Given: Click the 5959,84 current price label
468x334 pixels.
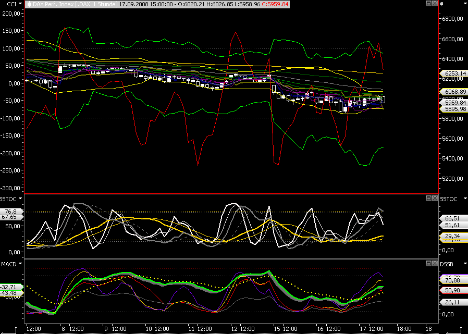Looking at the screenshot, I should pos(451,103).
